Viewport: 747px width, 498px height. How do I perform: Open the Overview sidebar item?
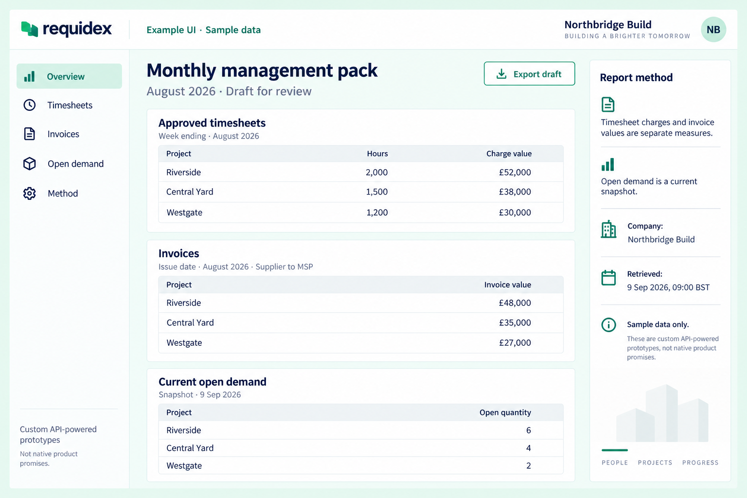[69, 76]
